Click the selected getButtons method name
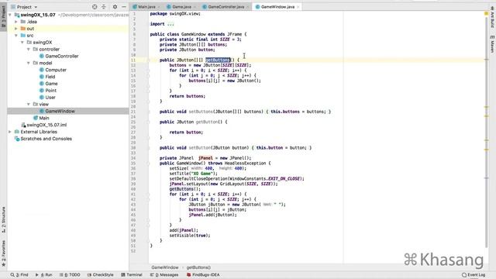The width and height of the screenshot is (496, 279). (218, 60)
